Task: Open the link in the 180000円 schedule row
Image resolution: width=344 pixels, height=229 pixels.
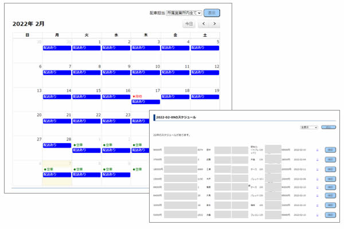Action: click(x=317, y=169)
